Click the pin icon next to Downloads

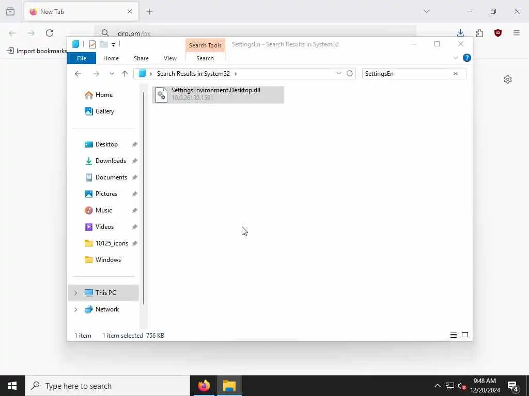point(135,161)
